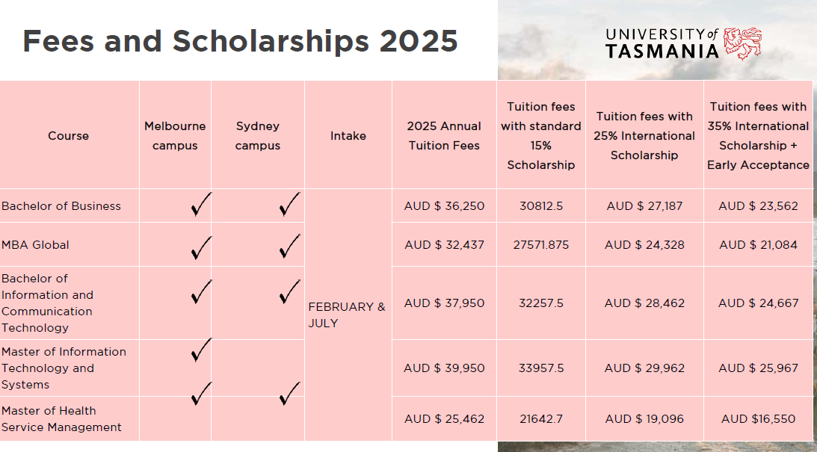The height and width of the screenshot is (452, 817).
Task: Select the 2025 Annual Tuition Fees header
Action: coord(444,135)
